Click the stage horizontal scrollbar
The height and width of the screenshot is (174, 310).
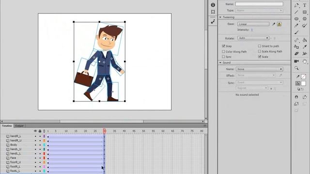coord(101,121)
